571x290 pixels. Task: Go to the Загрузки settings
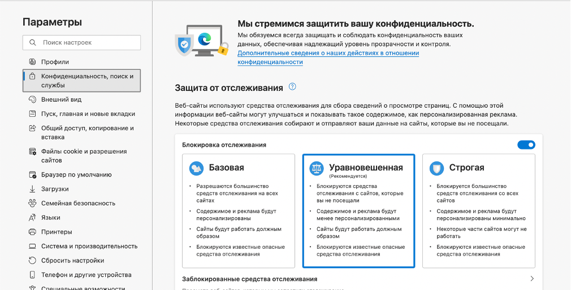[x=81, y=189]
